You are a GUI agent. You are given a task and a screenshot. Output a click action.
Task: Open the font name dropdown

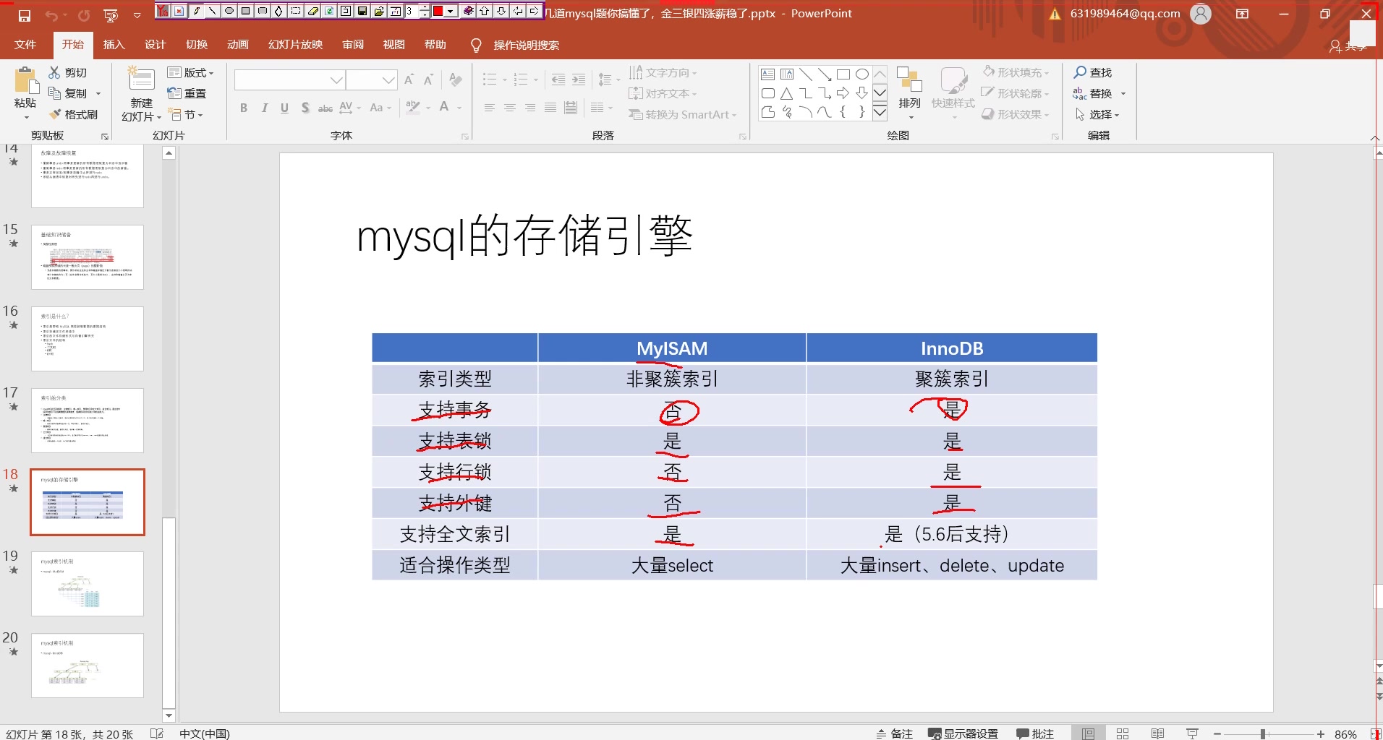coord(335,79)
